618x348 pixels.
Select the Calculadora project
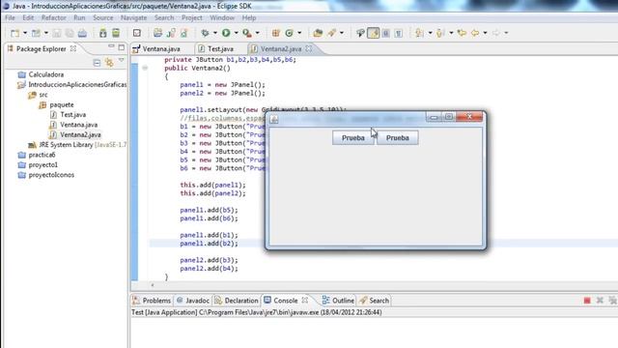41,74
